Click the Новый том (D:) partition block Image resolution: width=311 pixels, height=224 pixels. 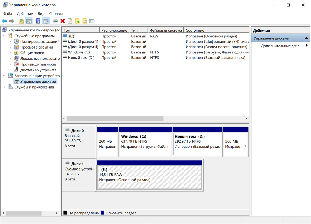click(x=197, y=142)
